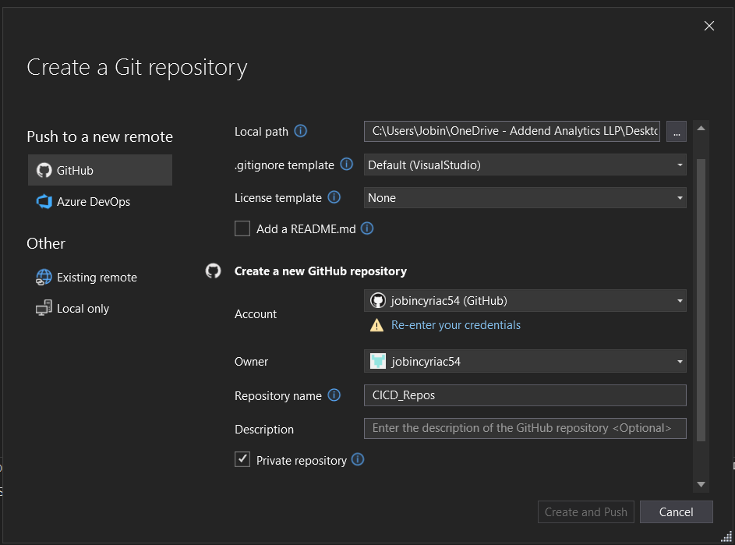735x545 pixels.
Task: Click the info icon beside Local path
Action: [301, 131]
